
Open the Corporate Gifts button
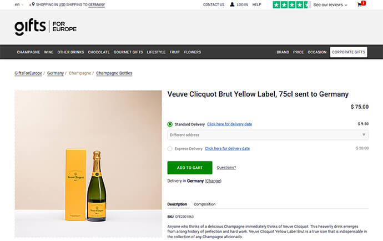(x=348, y=52)
